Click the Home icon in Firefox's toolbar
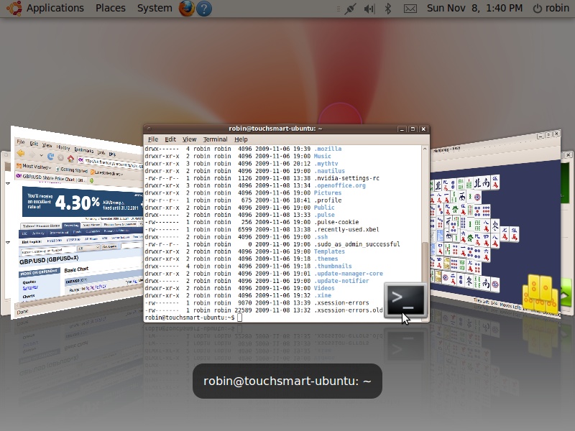Screen dimensions: 575x431 click(70, 159)
